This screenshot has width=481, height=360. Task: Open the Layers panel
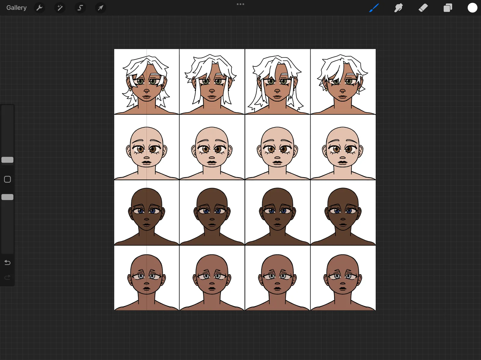[448, 8]
